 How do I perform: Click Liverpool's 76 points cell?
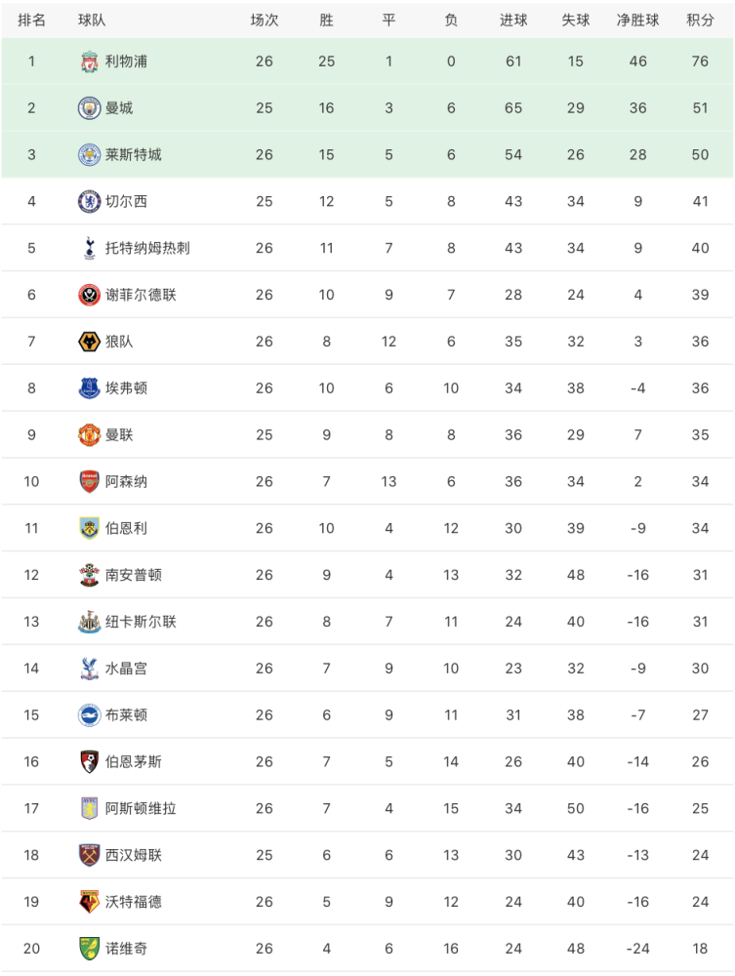point(700,61)
